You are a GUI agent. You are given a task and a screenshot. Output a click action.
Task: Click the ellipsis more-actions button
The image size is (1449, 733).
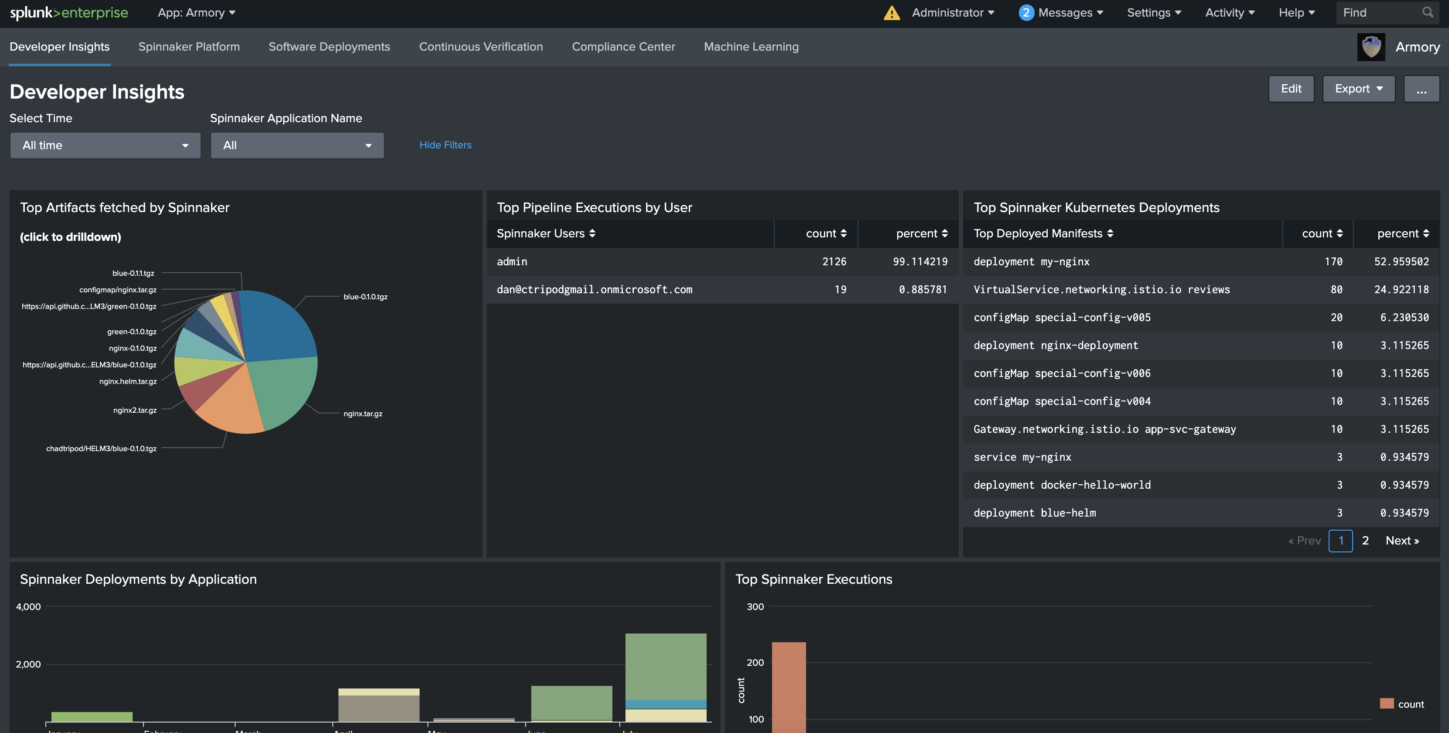click(x=1422, y=89)
